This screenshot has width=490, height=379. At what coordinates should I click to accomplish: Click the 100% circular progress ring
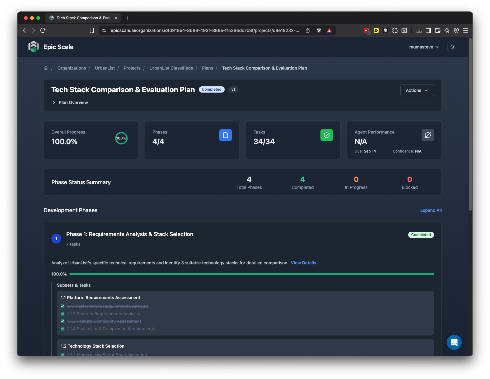click(121, 138)
